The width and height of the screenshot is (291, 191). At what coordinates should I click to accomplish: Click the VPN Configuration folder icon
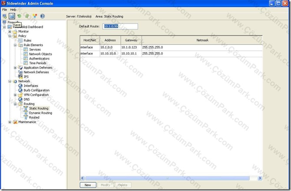click(20, 95)
